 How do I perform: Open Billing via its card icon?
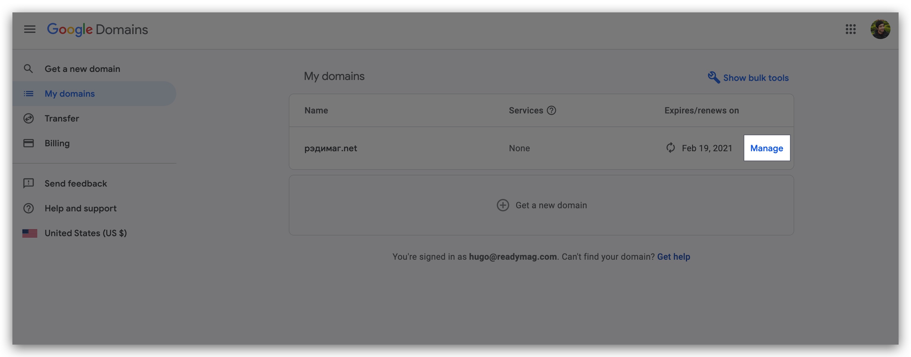point(29,143)
